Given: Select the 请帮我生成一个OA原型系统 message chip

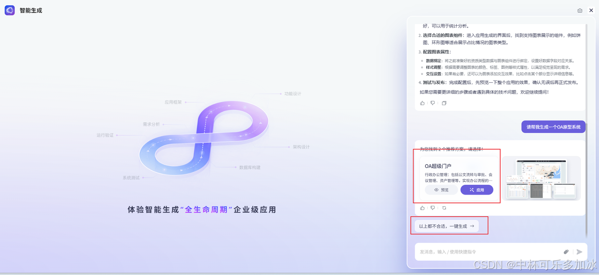Looking at the screenshot, I should coord(553,126).
